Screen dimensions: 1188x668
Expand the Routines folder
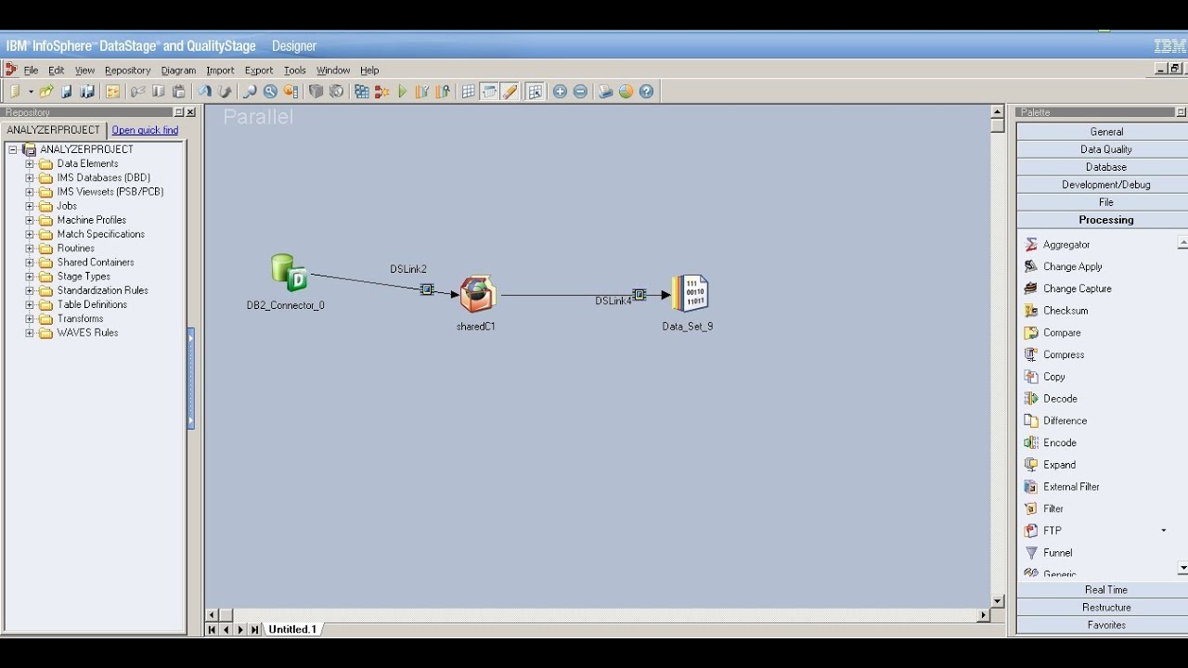[29, 249]
